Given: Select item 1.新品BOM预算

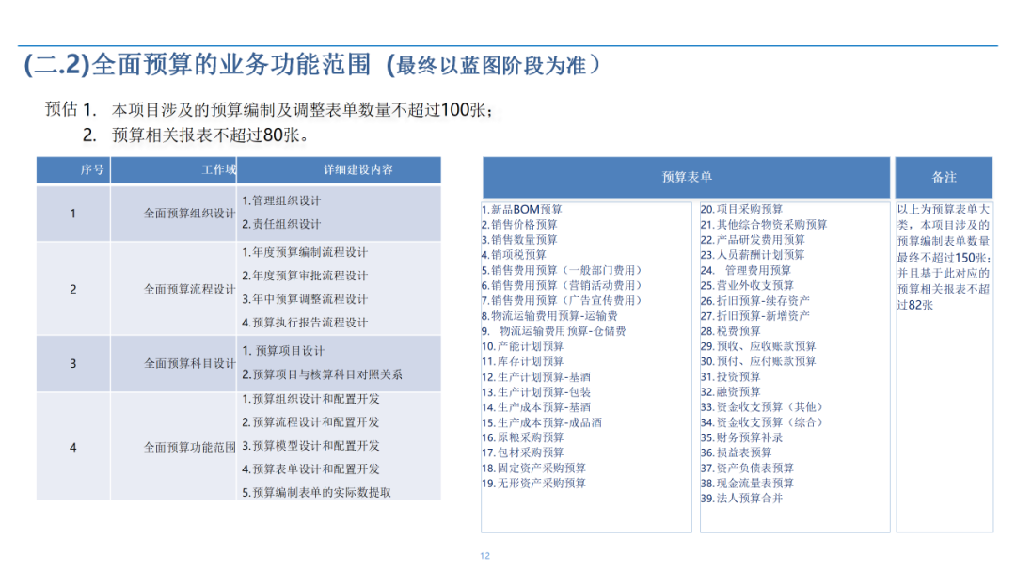Looking at the screenshot, I should [521, 209].
